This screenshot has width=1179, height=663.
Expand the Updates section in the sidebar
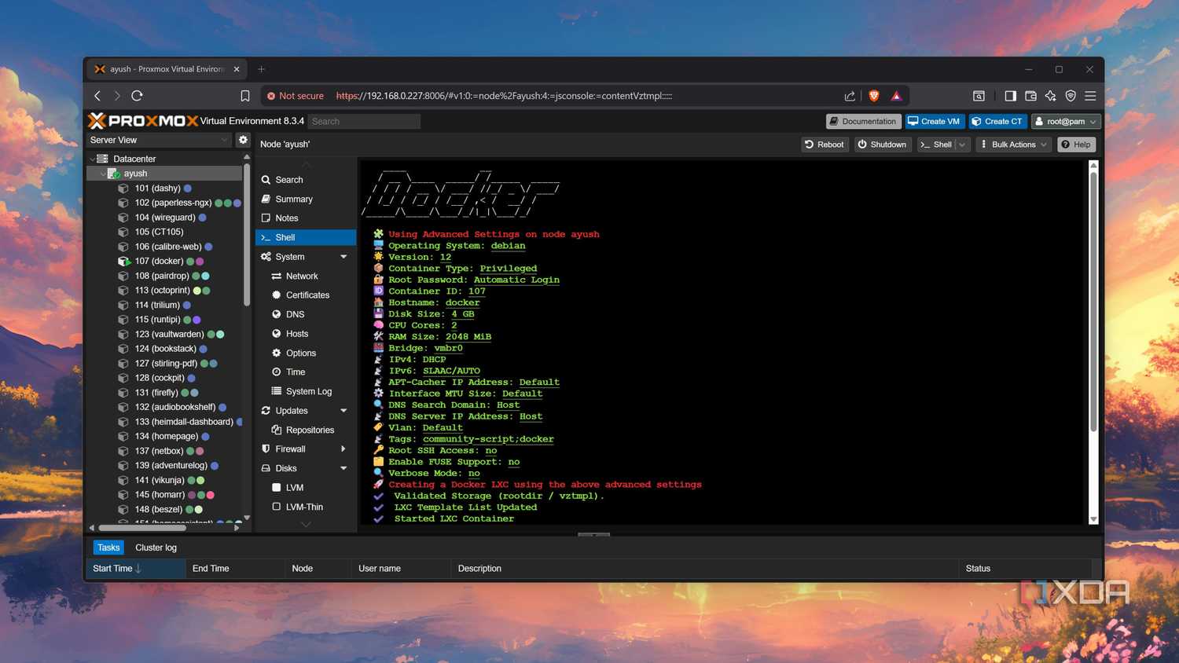pos(290,410)
